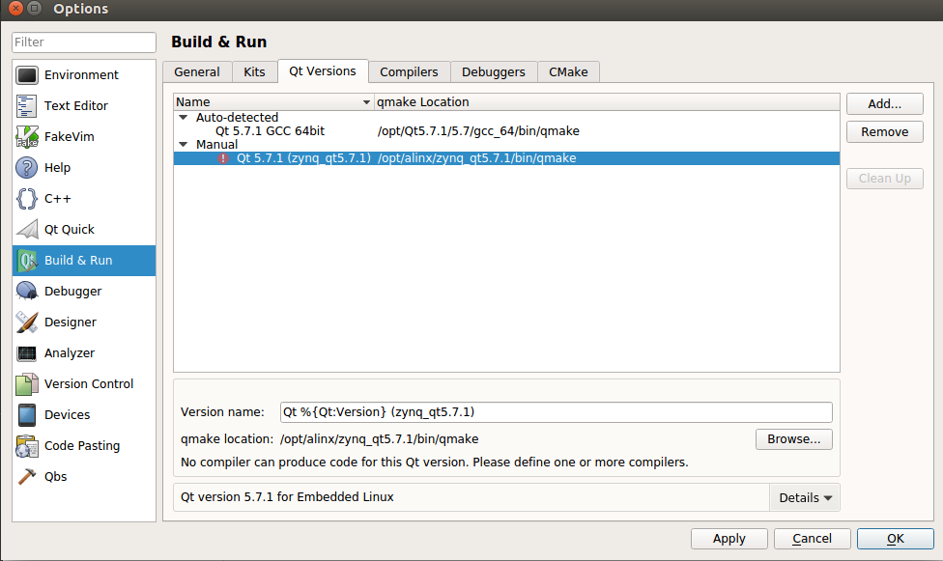Viewport: 943px width, 561px height.
Task: Confirm with the OK button
Action: coord(896,539)
